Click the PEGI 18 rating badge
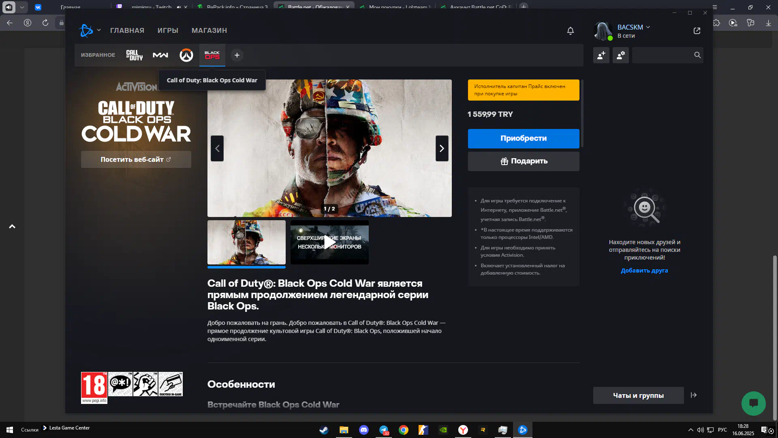Screen dimensions: 778x438 (94, 387)
